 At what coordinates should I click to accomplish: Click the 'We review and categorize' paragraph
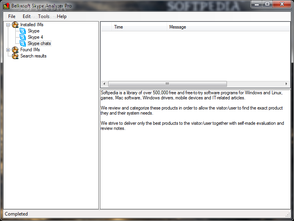[x=191, y=110]
